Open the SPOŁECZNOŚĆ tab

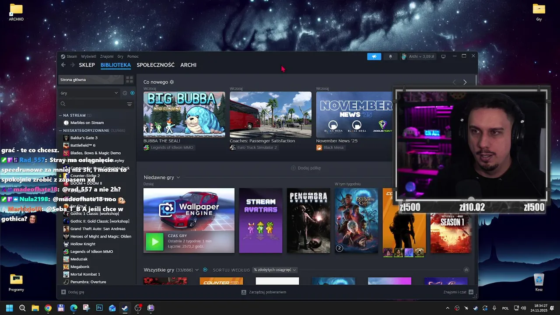pos(155,65)
